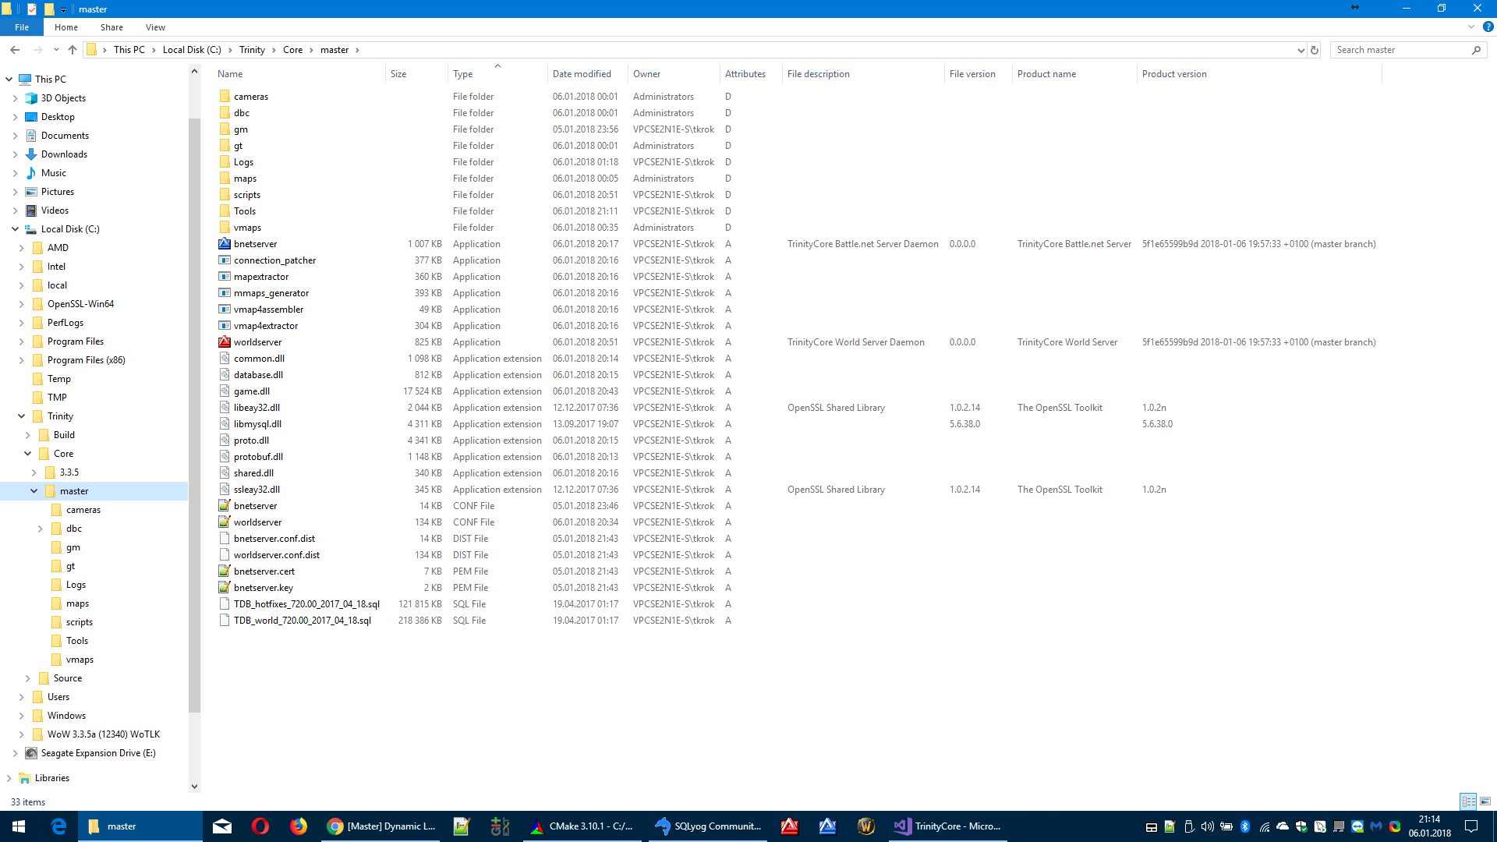Open Malwarebytes from the system tray

pyautogui.click(x=1377, y=828)
